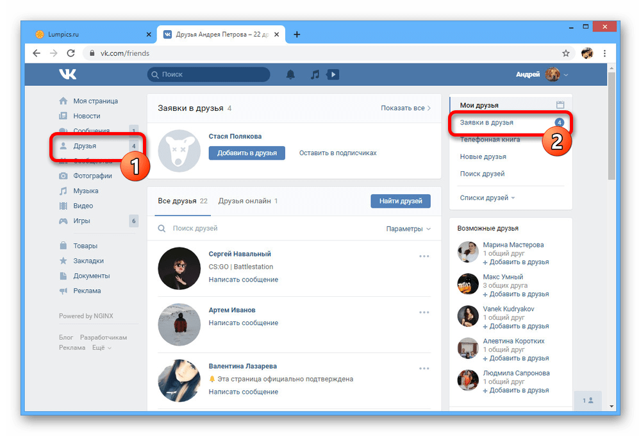Expand the Ещё footer menu
Image resolution: width=641 pixels, height=436 pixels.
[x=101, y=348]
